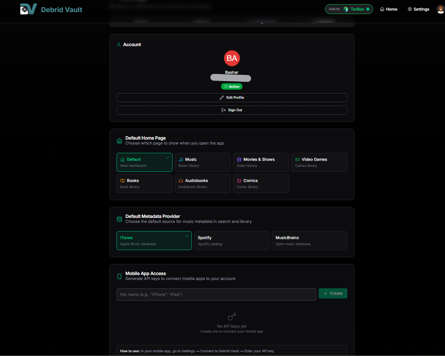This screenshot has height=356, width=445.
Task: Open the Add to TorBox selector
Action: [349, 9]
